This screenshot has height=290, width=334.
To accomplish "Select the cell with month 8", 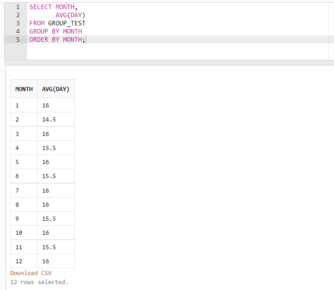I will pos(24,205).
